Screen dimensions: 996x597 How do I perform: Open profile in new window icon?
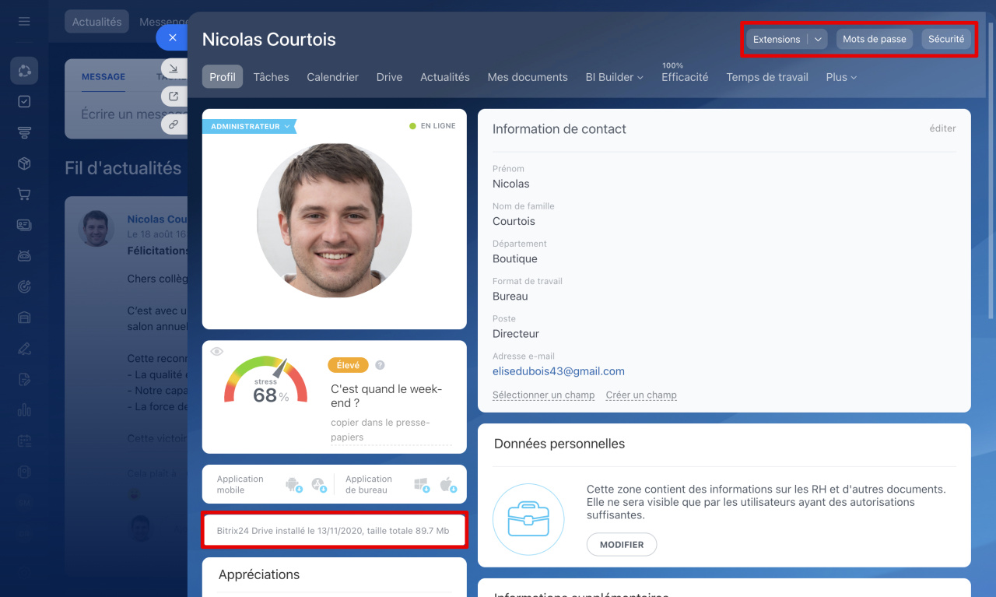click(x=174, y=97)
